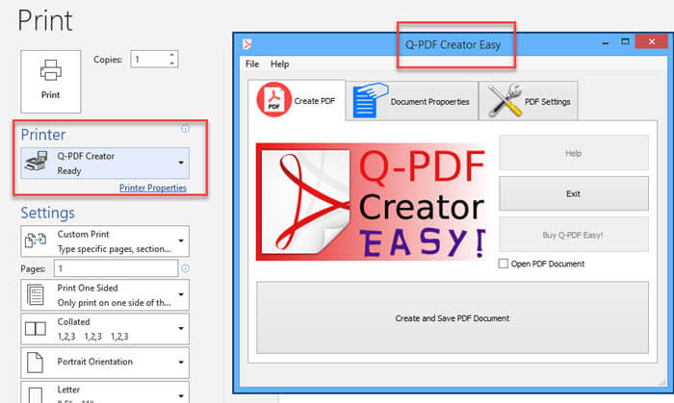Screen dimensions: 674x403
Task: Click the Q-PDF Creator app icon in title bar
Action: [247, 43]
